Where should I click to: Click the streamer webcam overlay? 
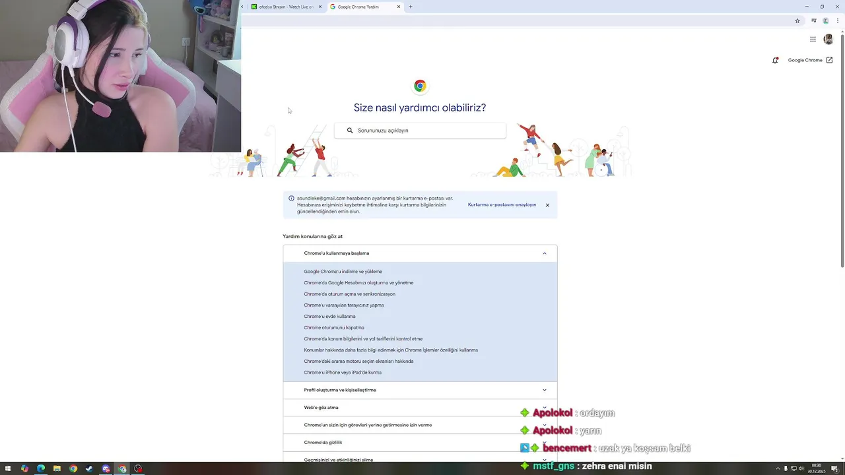pos(120,76)
